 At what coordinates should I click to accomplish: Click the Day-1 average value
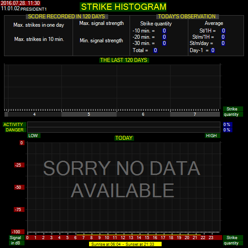click(213, 50)
